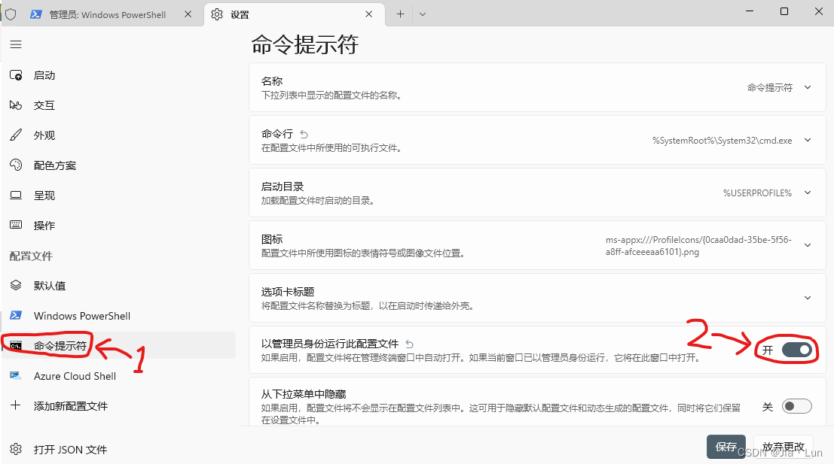Switch to the 管理员: Windows PowerShell tab
Viewport: 834px width, 464px height.
[108, 14]
